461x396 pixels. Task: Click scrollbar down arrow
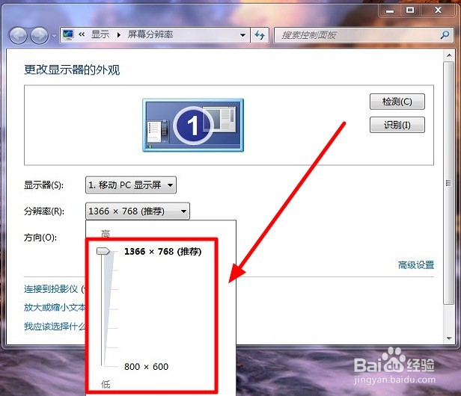point(449,338)
